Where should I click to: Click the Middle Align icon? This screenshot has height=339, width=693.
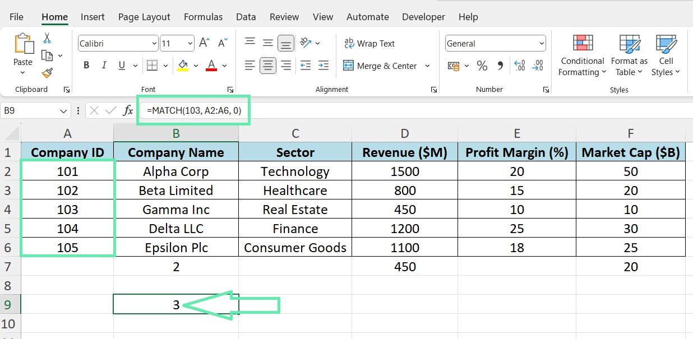point(268,43)
